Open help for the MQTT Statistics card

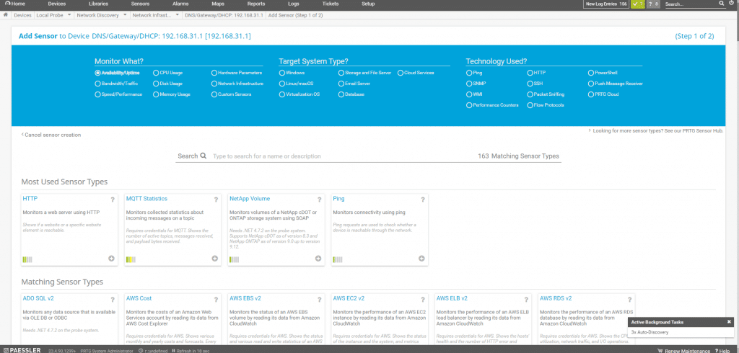(216, 200)
